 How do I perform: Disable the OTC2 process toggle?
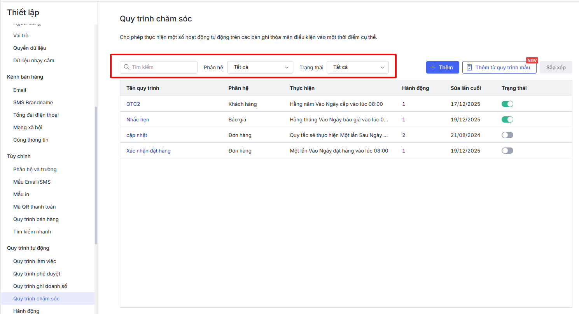507,104
